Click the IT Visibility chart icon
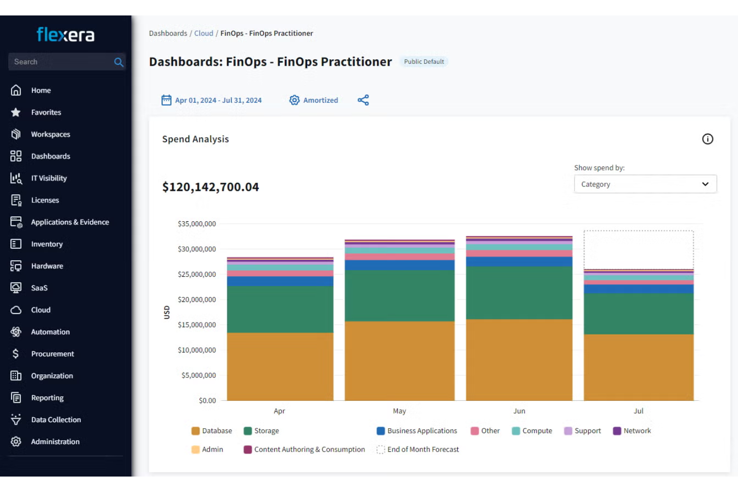The height and width of the screenshot is (492, 738). point(16,178)
